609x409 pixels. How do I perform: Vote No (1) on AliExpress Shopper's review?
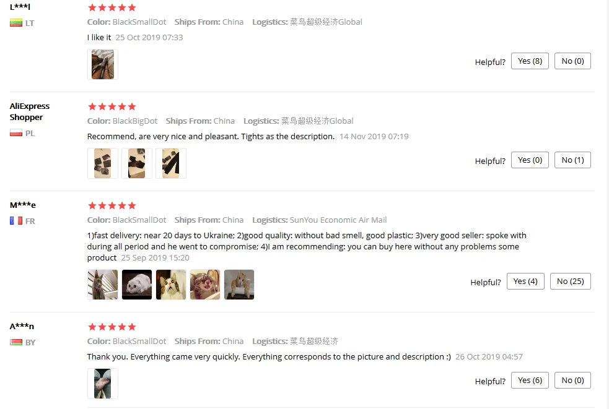(572, 160)
